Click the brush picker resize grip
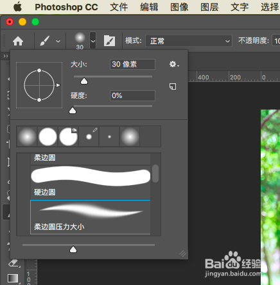 click(182, 254)
